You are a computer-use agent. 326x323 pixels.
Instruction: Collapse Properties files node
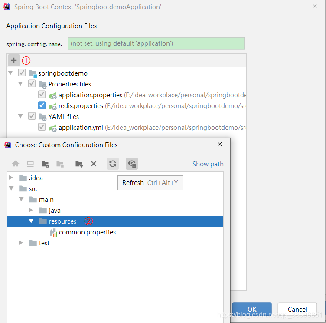[20, 84]
